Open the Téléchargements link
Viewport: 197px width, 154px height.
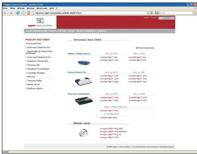[x=146, y=48]
